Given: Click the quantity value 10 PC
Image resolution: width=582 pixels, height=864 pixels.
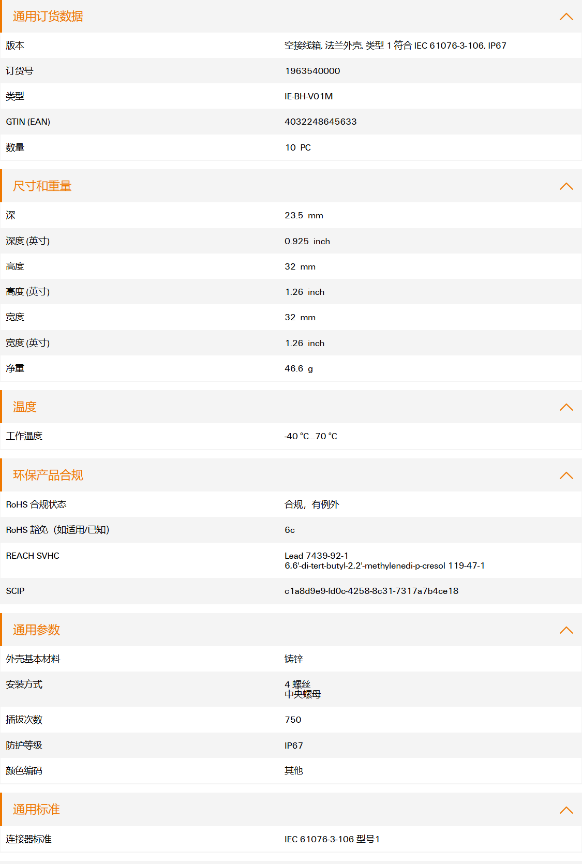Looking at the screenshot, I should (x=298, y=147).
